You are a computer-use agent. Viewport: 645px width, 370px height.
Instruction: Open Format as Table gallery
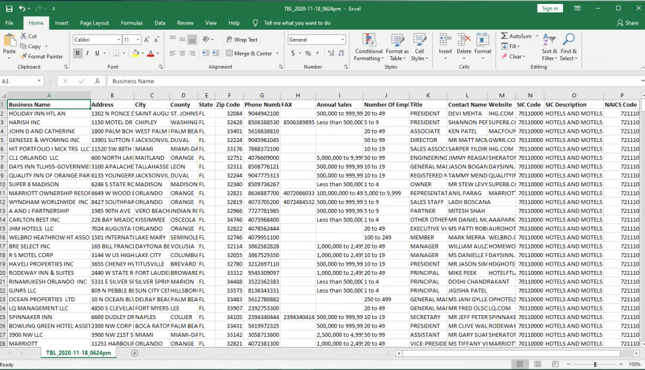pos(398,47)
